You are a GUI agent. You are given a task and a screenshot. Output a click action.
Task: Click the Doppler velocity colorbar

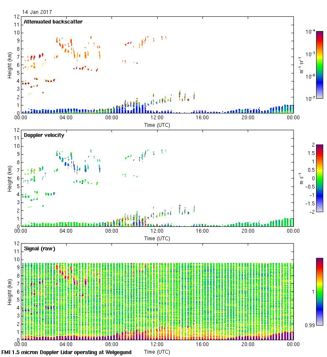pyautogui.click(x=319, y=178)
